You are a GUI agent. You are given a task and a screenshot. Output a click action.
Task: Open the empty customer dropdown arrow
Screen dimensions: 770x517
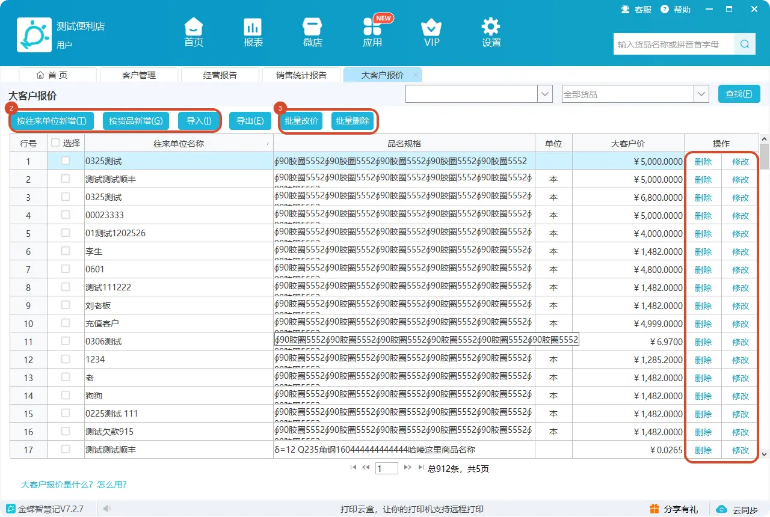545,94
